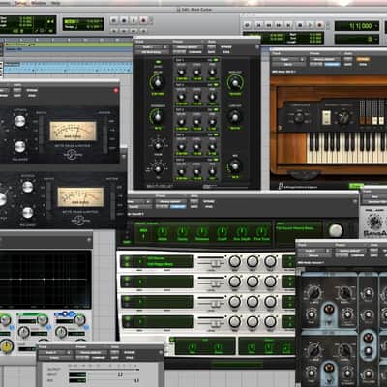
Task: Click Rewind in the floating Transport window
Action: click(x=269, y=25)
